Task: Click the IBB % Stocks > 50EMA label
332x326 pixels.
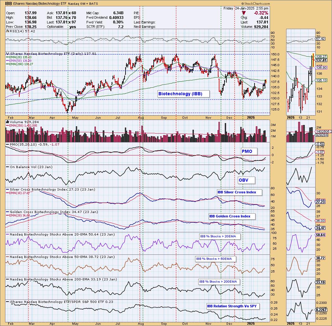Action: (x=214, y=259)
